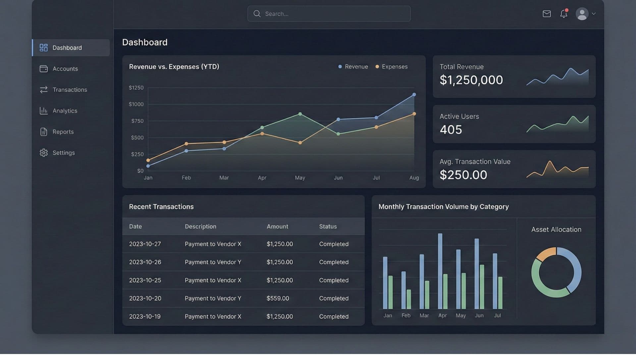Expand the Status column header
Viewport: 636px width, 357px height.
pos(328,226)
